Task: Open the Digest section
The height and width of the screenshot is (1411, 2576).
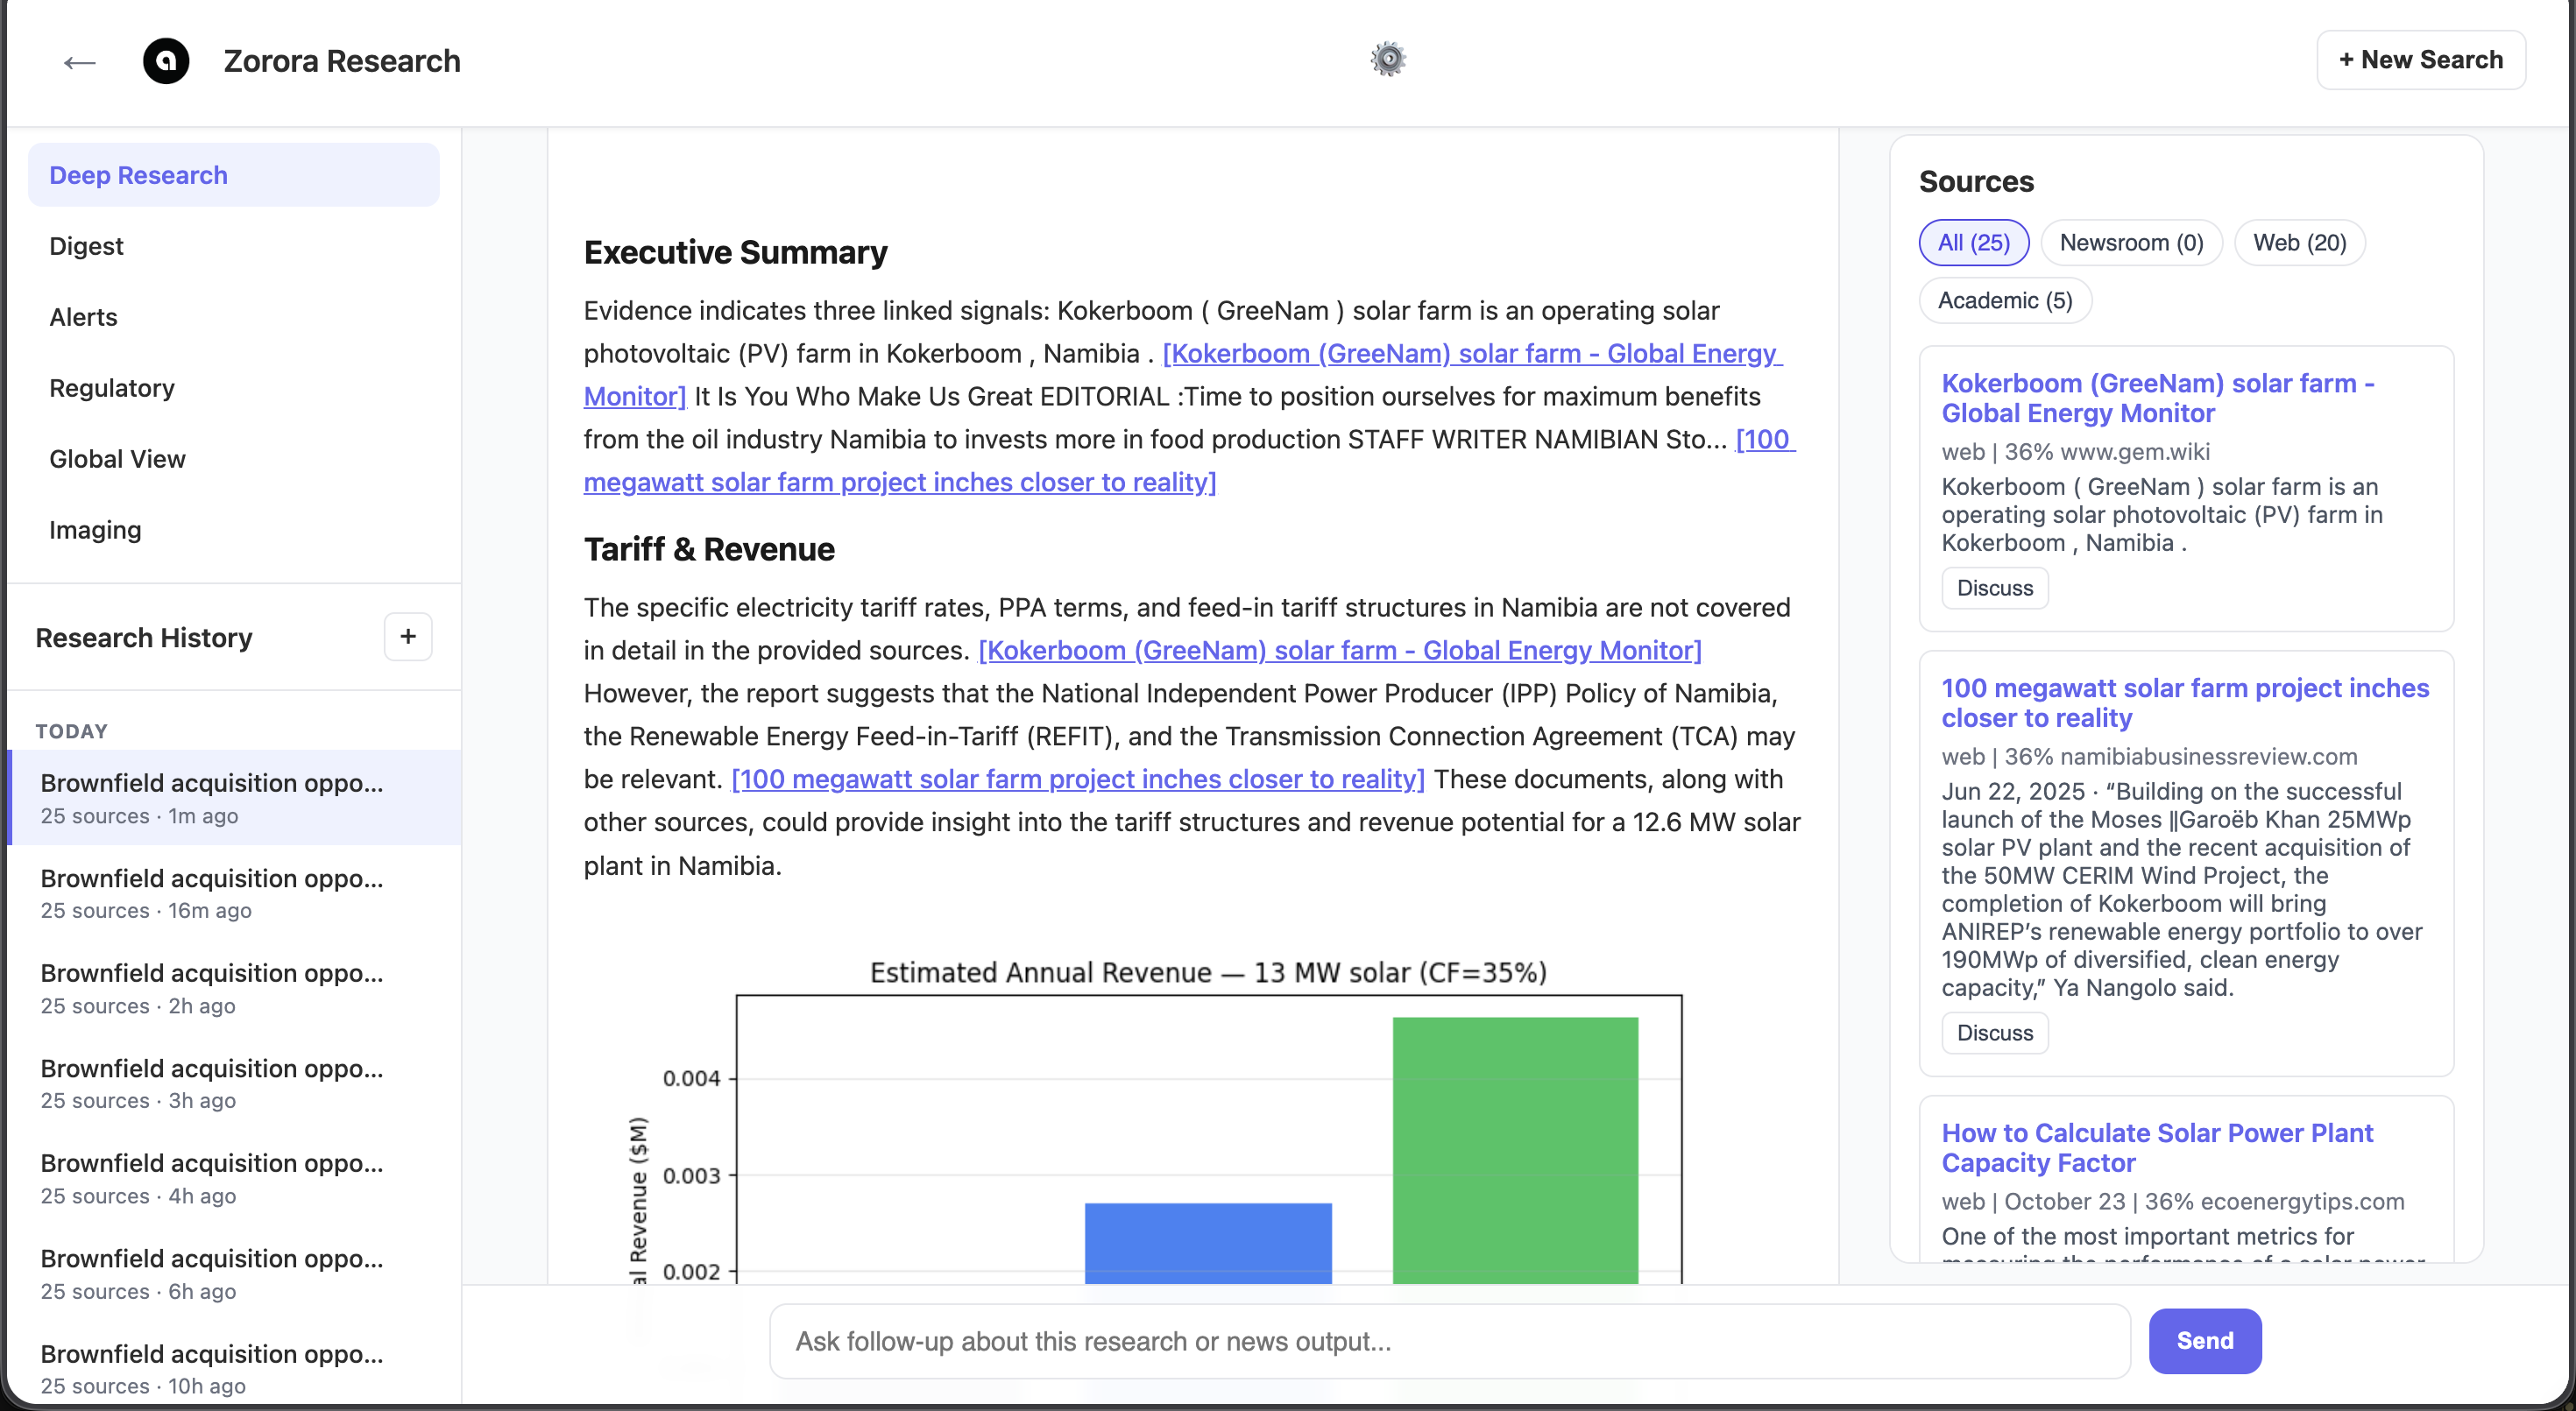Action: [x=86, y=246]
